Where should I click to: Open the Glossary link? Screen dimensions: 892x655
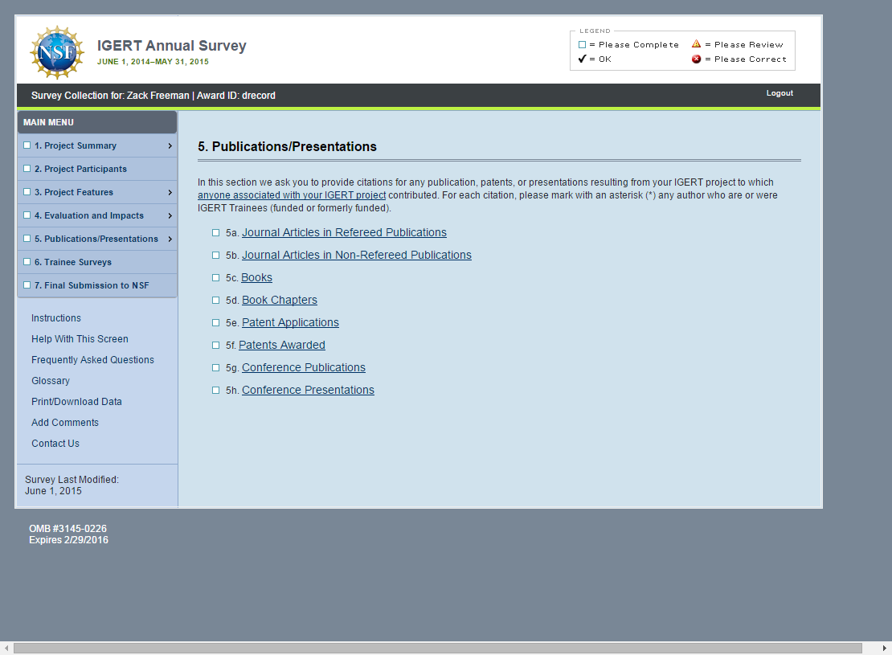tap(51, 381)
